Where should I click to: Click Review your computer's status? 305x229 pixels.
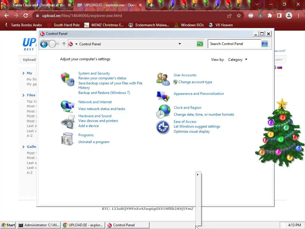tap(102, 78)
